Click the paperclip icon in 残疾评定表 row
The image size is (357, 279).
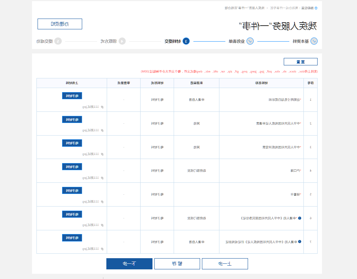(102, 154)
